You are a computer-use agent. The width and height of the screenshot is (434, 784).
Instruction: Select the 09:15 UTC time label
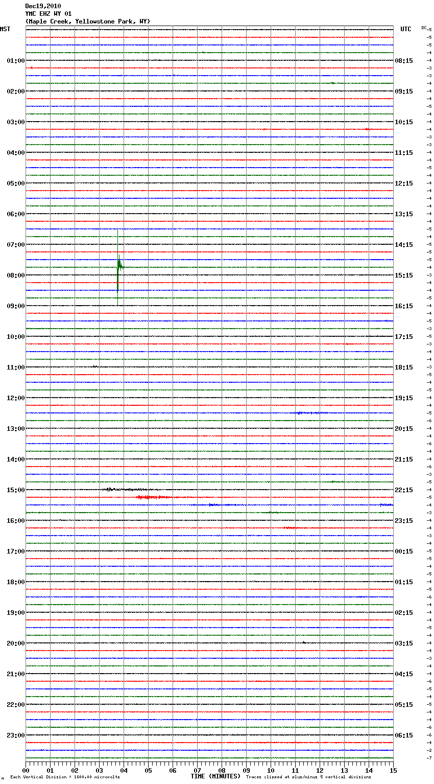(x=404, y=91)
